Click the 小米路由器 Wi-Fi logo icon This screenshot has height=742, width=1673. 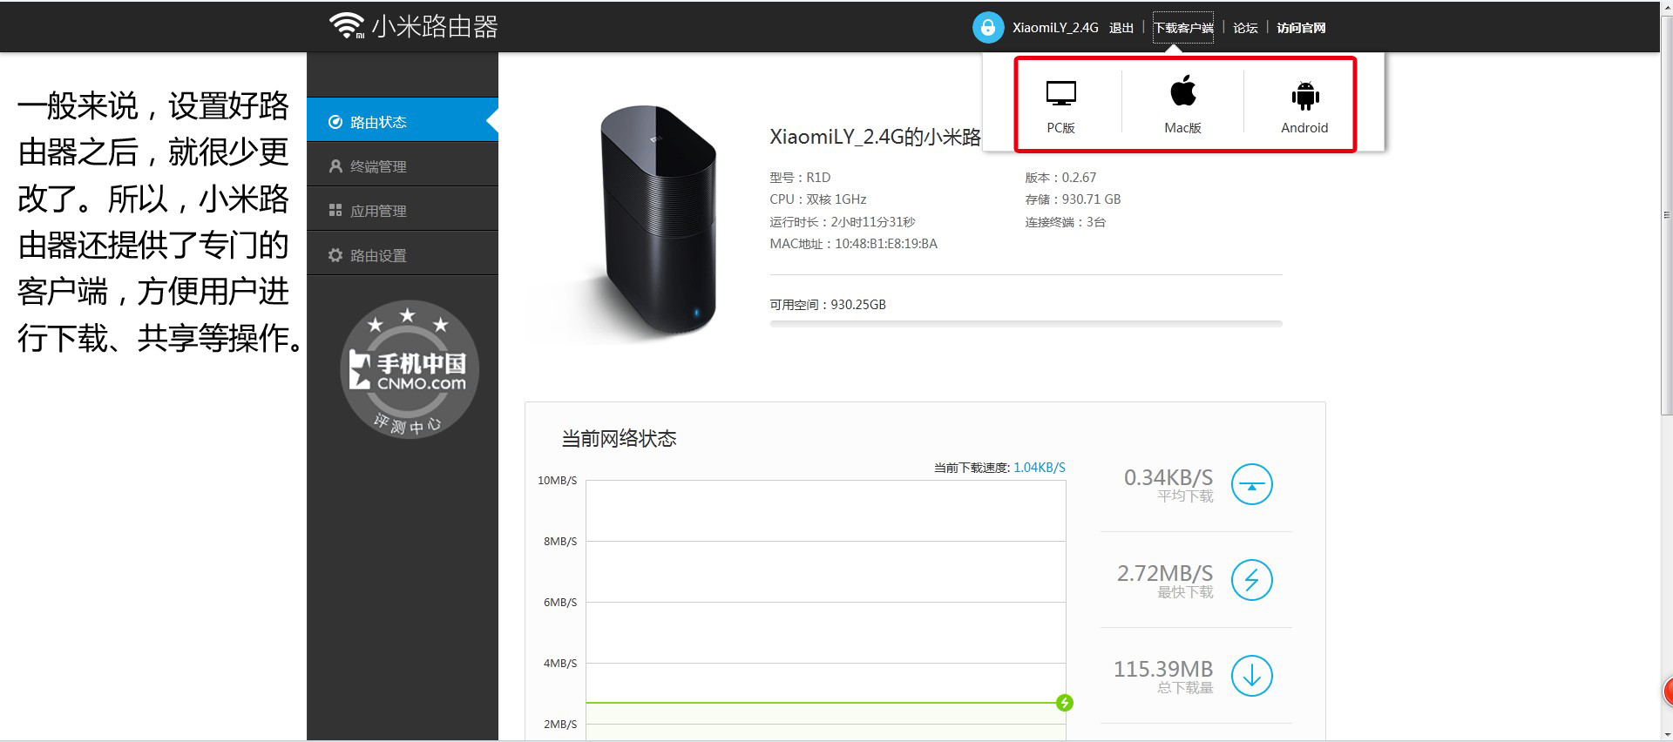point(347,26)
